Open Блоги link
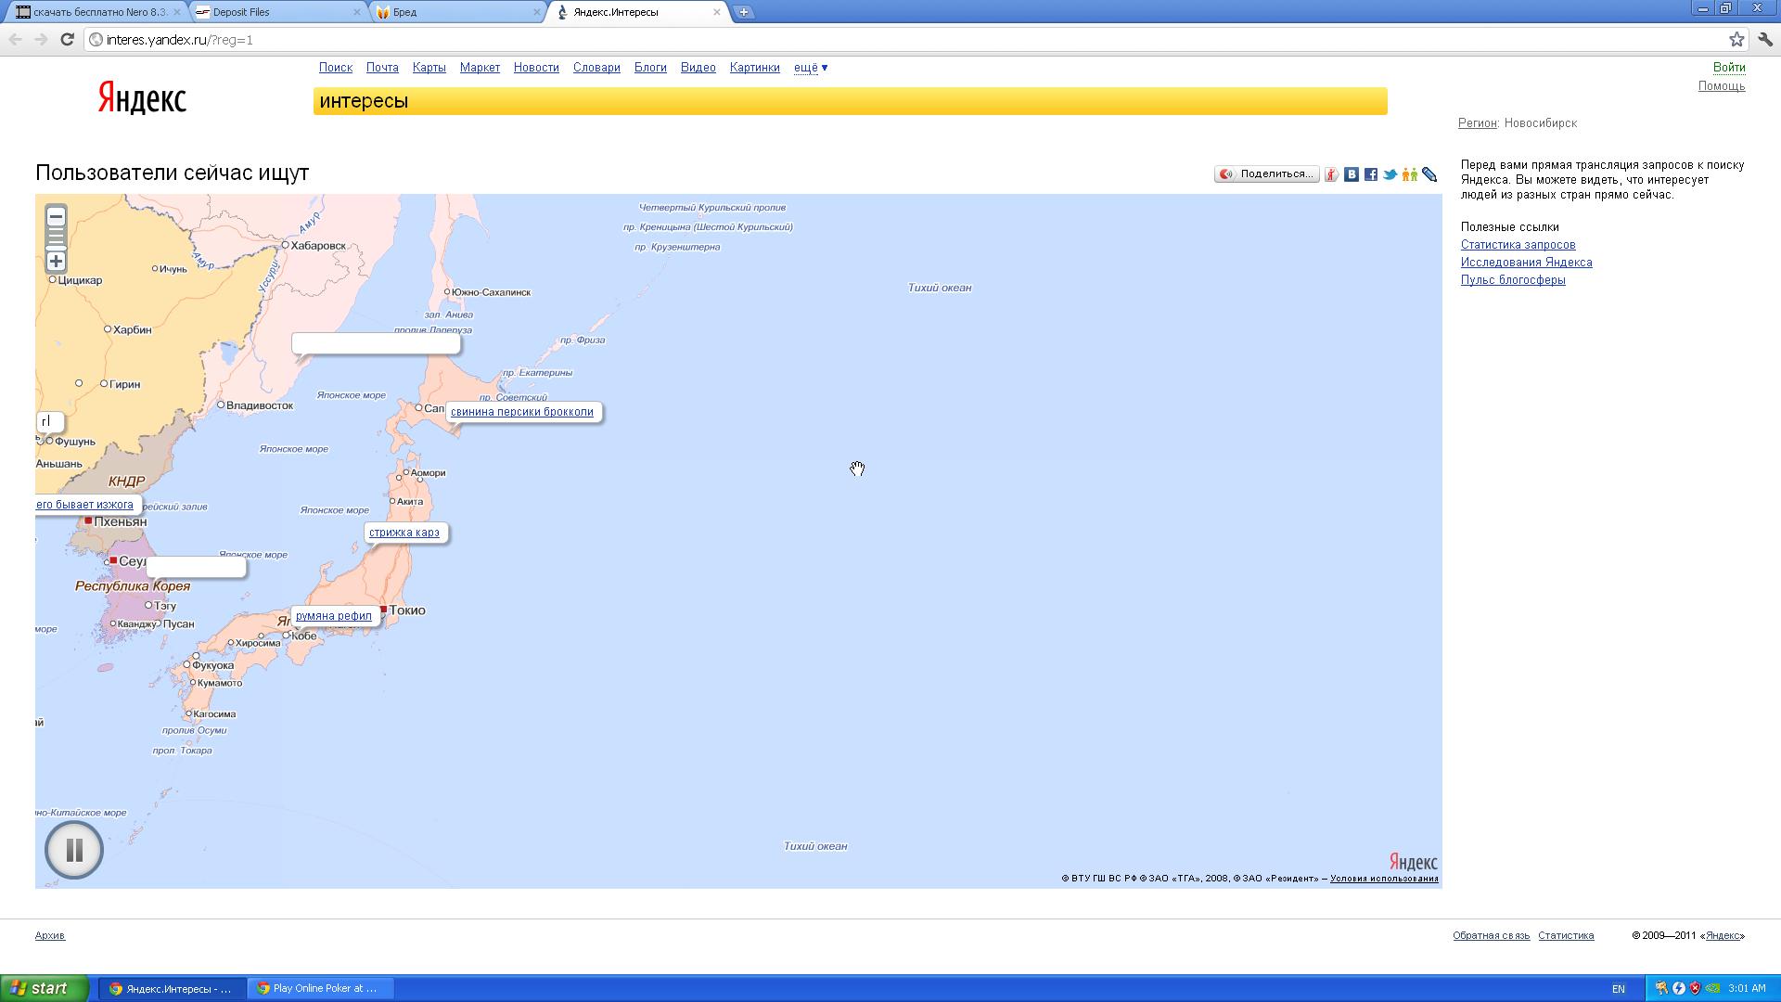Image resolution: width=1781 pixels, height=1002 pixels. 650,68
